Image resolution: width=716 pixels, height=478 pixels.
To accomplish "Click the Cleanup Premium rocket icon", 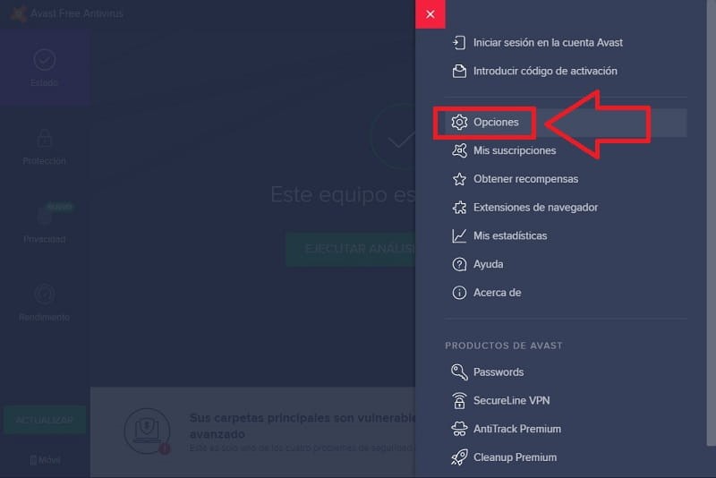I will [459, 457].
